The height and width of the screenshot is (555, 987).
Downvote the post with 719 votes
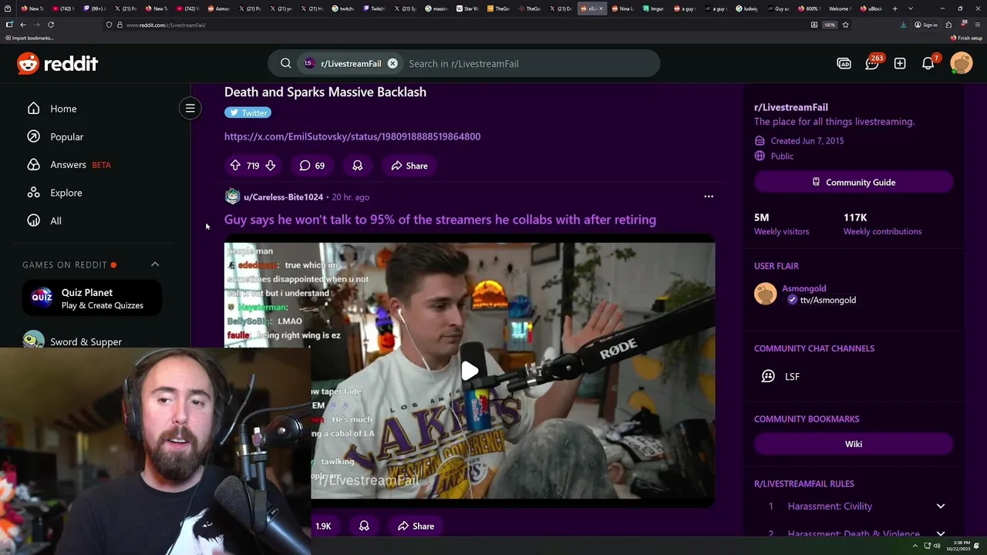pyautogui.click(x=270, y=166)
